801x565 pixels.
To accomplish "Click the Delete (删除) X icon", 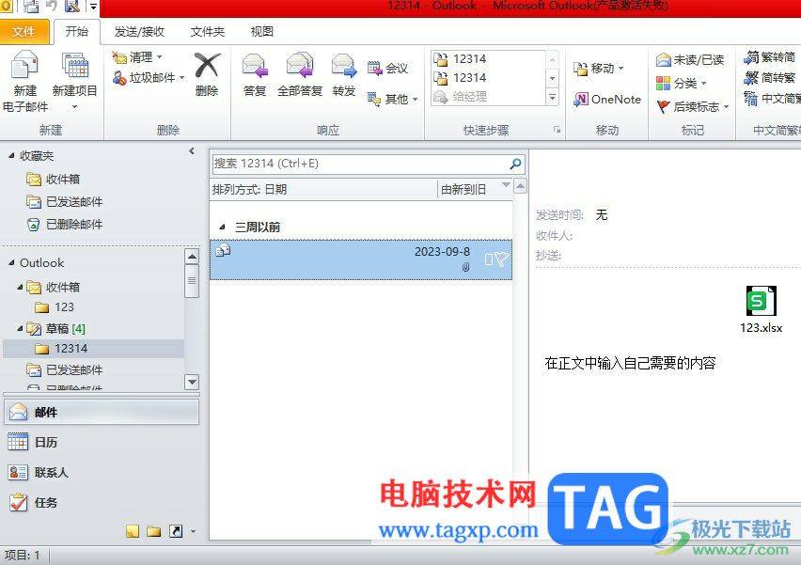I will tap(207, 66).
